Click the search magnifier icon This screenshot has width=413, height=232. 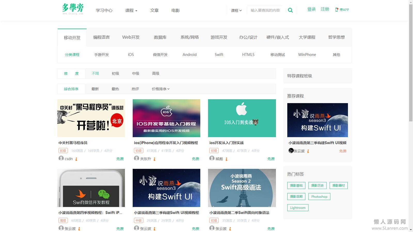[x=290, y=10]
